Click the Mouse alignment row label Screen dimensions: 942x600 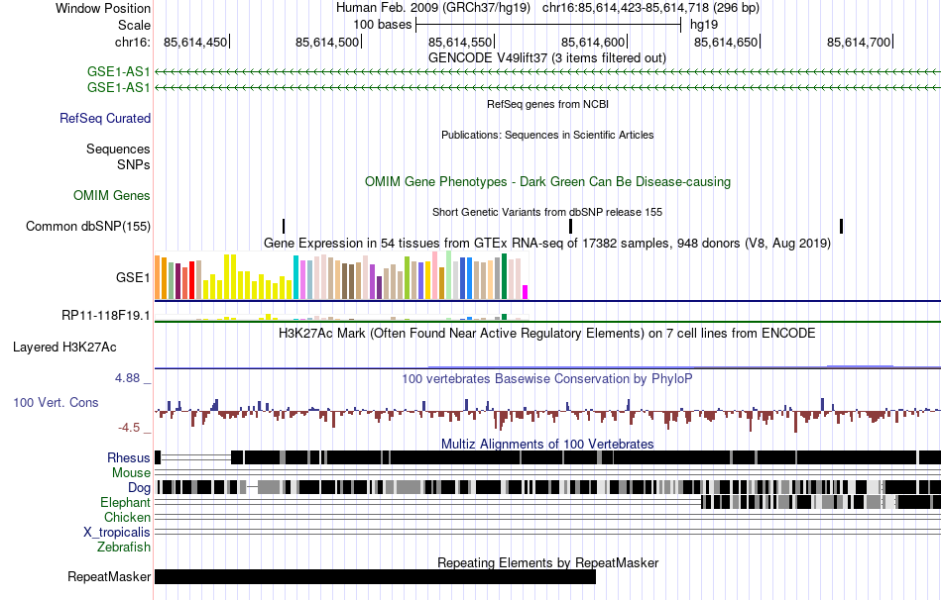(x=131, y=473)
